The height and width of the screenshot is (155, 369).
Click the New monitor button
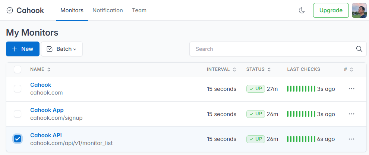[x=23, y=49]
